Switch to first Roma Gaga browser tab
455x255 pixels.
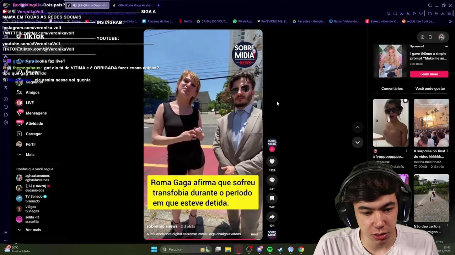[x=87, y=5]
